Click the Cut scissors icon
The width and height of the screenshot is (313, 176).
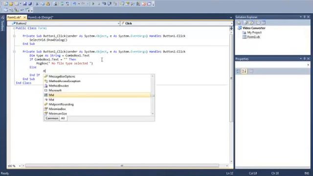pos(37,4)
